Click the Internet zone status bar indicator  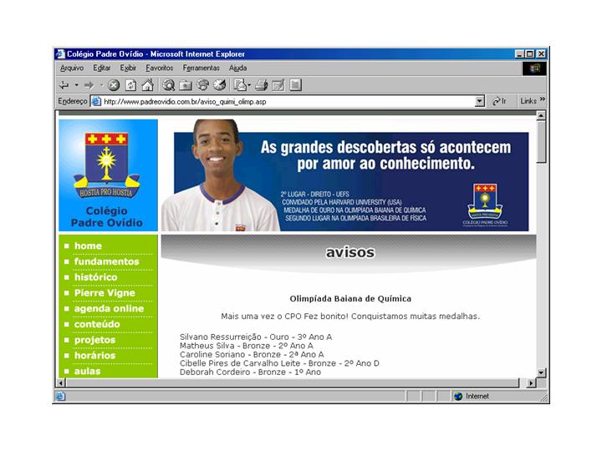(x=472, y=396)
